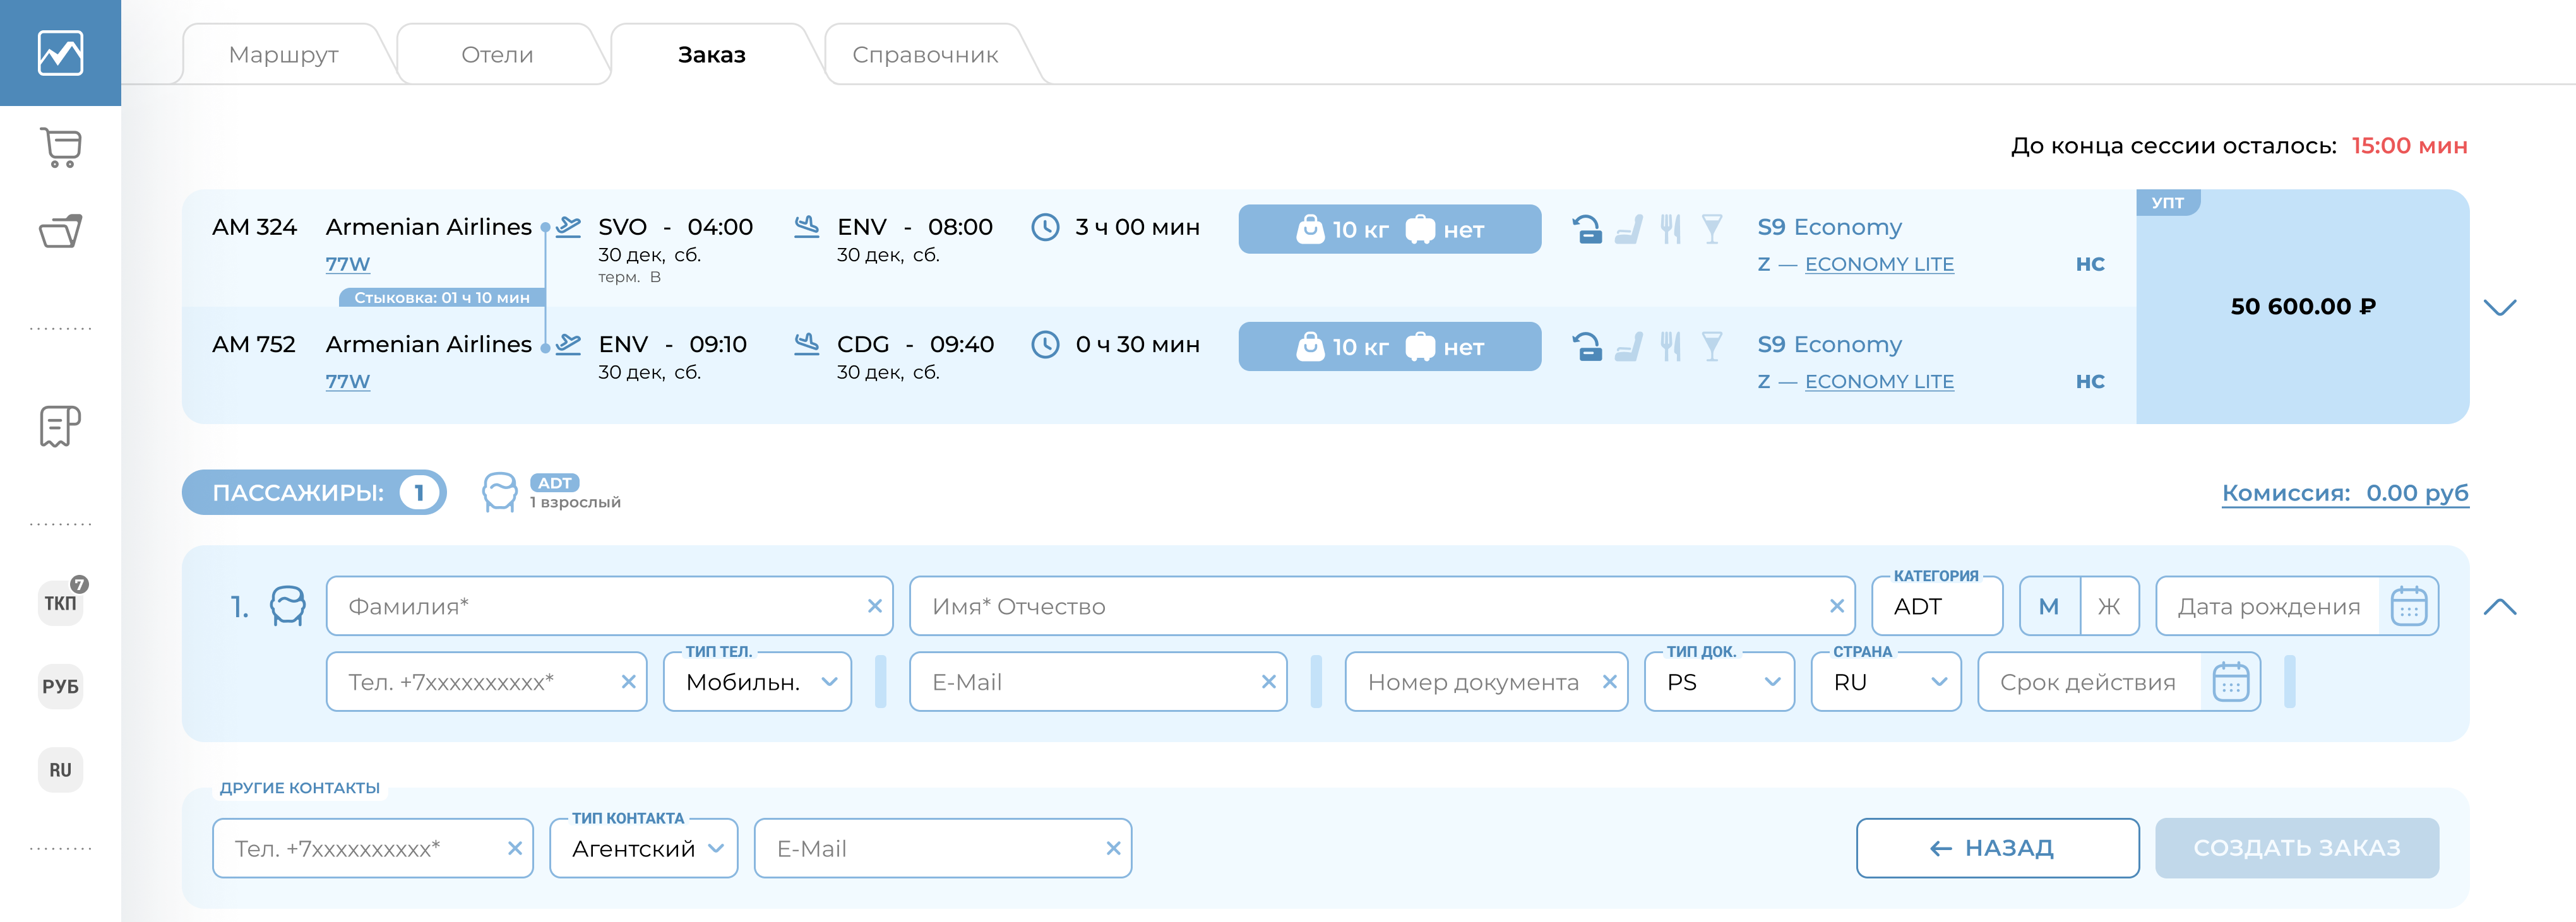Click the Комиссия 0.00 руб link

tap(2344, 493)
